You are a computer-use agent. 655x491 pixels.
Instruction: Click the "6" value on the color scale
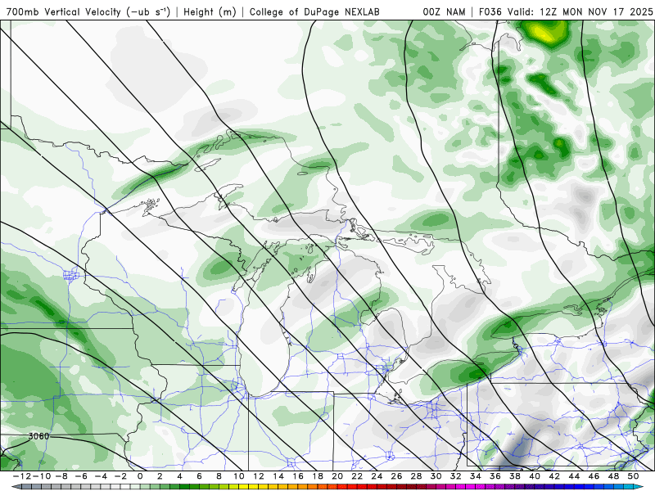[199, 476]
